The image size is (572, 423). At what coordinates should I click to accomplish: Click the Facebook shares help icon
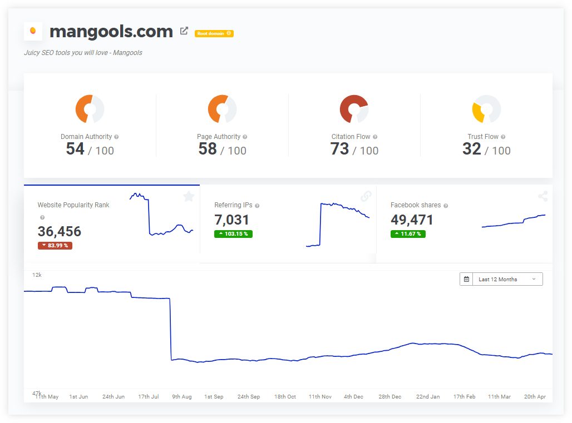coord(446,206)
